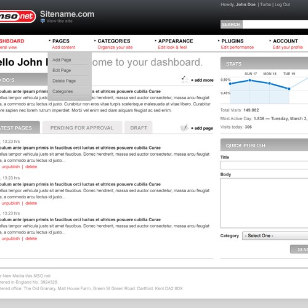Click the STATS panel header
This screenshot has width=308, height=308.
pyautogui.click(x=264, y=63)
